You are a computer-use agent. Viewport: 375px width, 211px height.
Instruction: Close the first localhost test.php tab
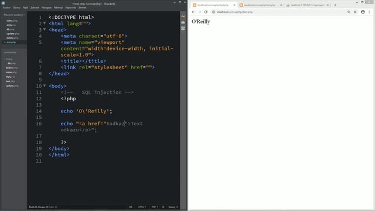tap(234, 5)
